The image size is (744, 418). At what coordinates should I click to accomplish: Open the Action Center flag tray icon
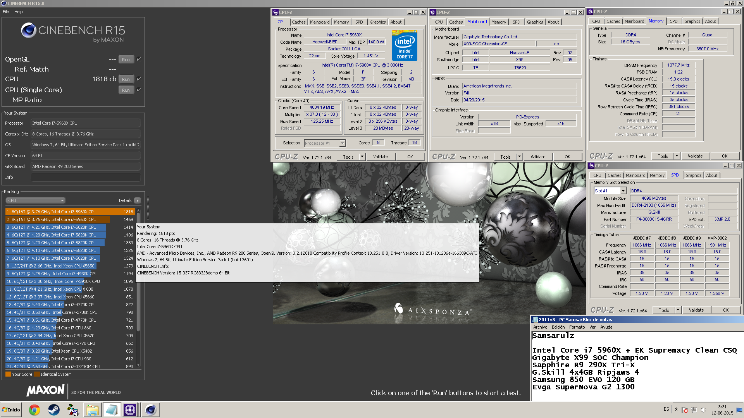coord(684,410)
